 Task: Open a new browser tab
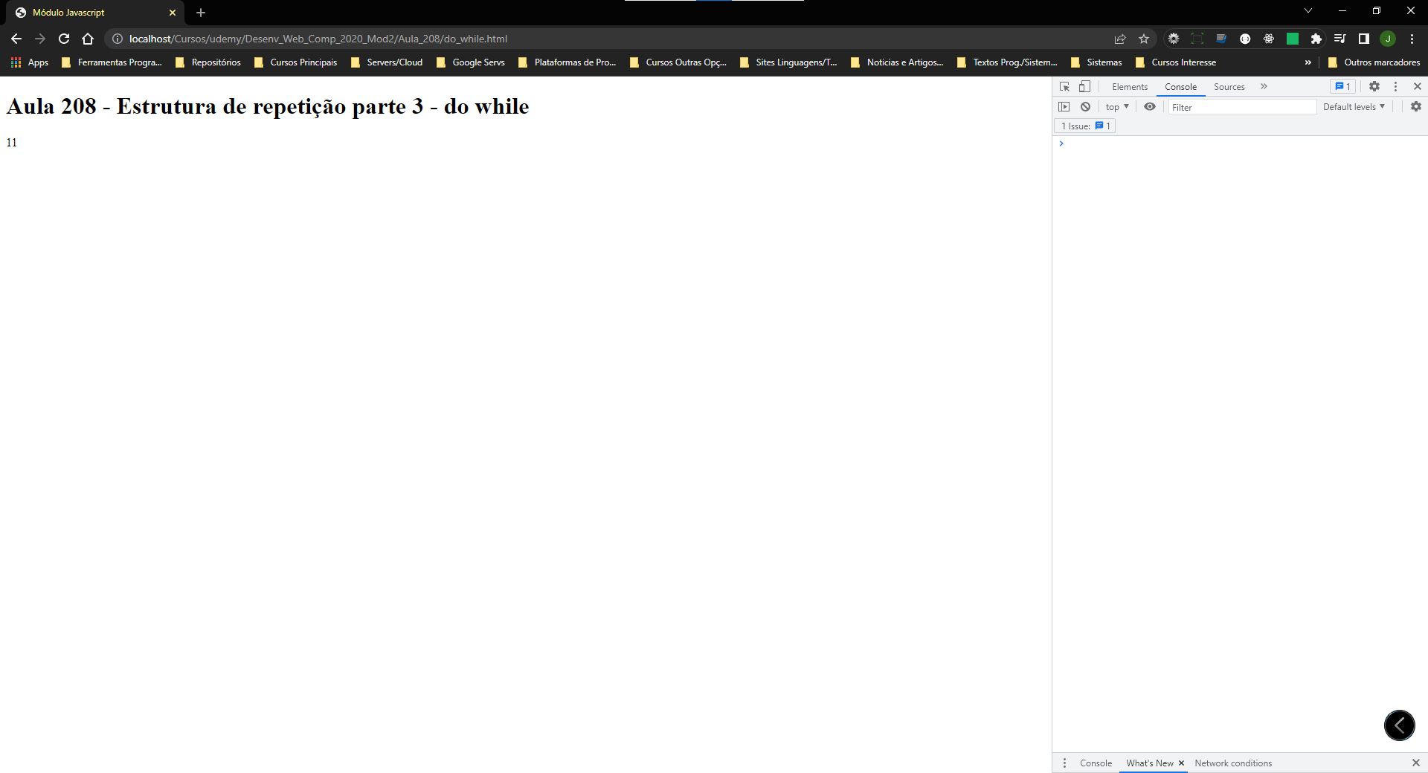coord(201,13)
